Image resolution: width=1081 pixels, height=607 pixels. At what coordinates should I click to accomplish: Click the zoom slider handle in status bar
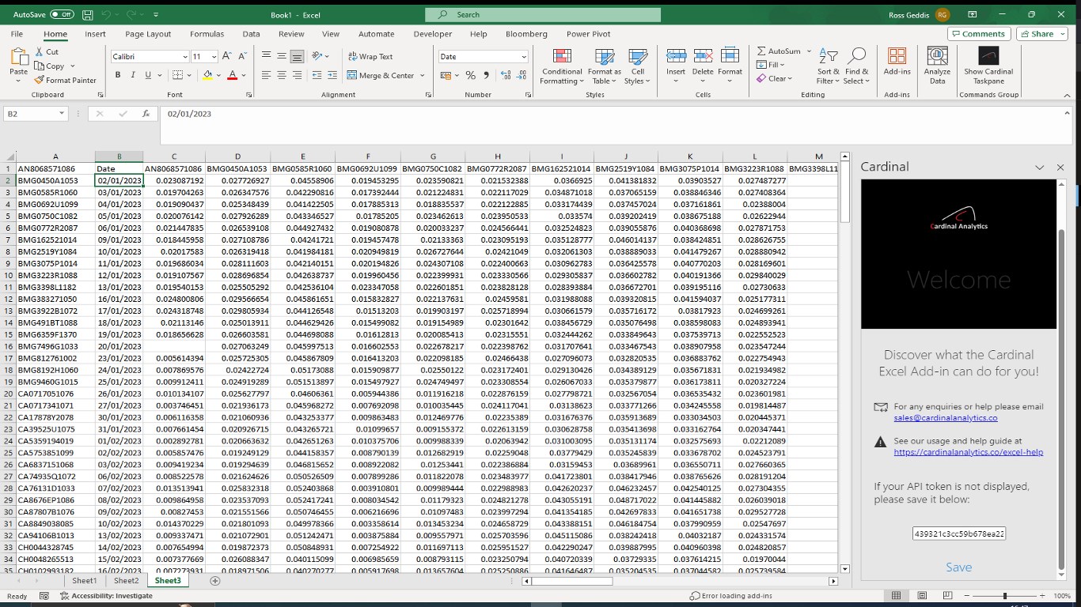pyautogui.click(x=1005, y=596)
